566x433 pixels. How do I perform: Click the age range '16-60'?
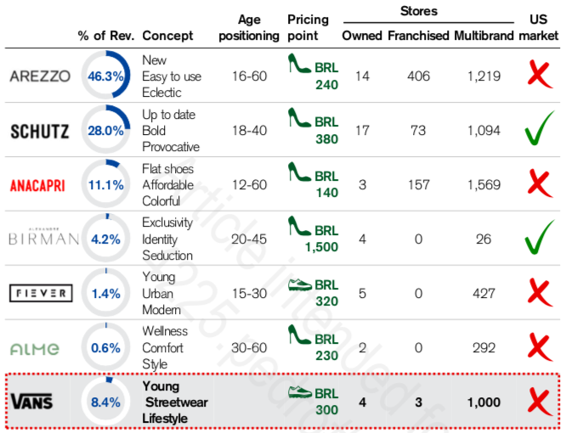[x=249, y=76]
